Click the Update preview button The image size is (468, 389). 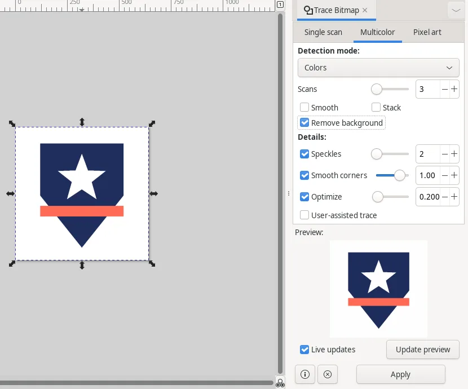click(423, 350)
